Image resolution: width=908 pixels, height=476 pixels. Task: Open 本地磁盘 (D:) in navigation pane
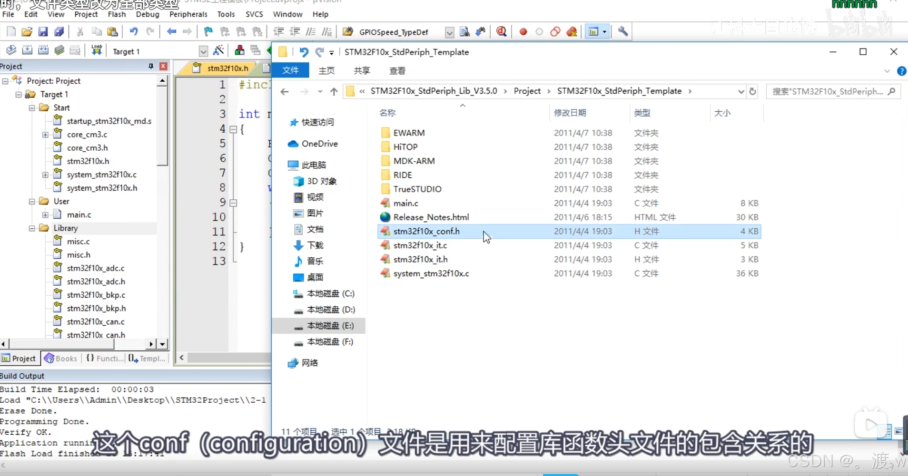[x=331, y=310]
